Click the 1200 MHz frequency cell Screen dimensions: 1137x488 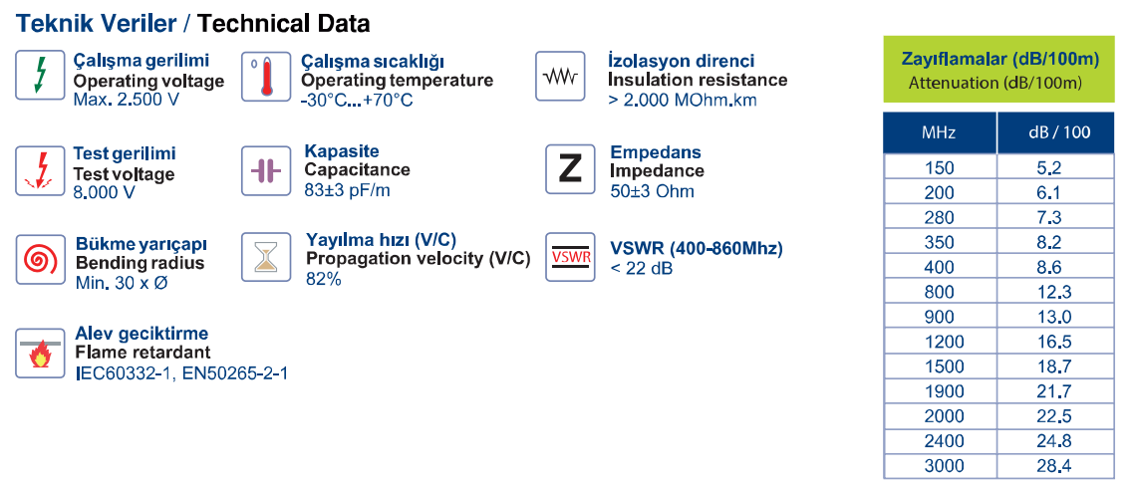point(940,342)
